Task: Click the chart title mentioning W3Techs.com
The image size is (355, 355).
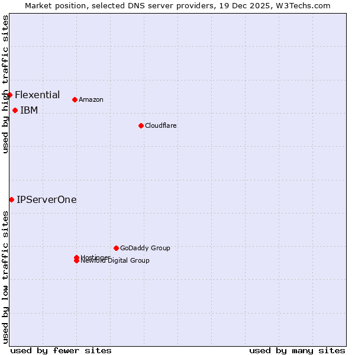Action: pos(177,5)
